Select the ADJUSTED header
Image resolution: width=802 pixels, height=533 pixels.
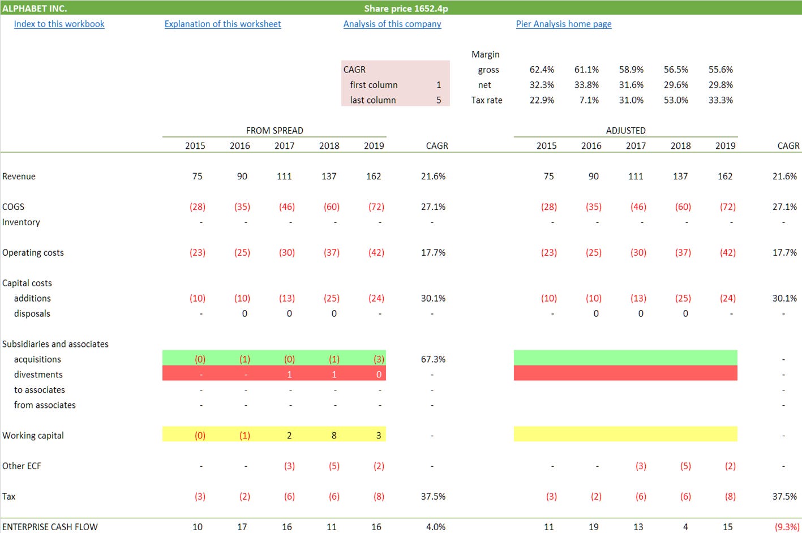(x=625, y=131)
